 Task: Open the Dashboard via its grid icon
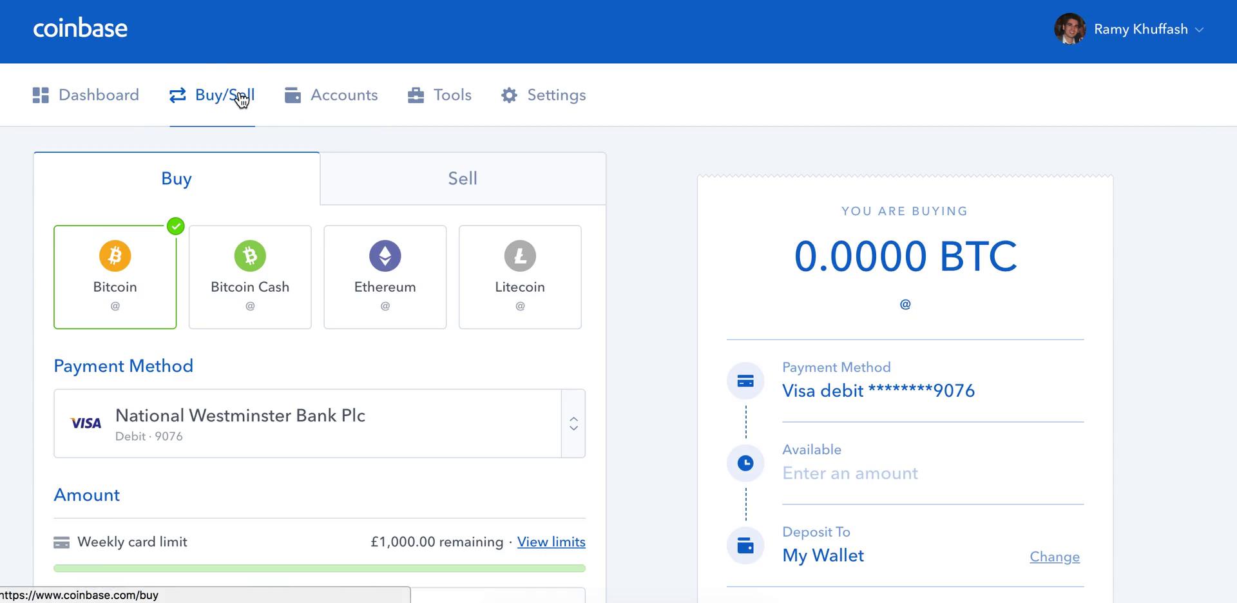point(40,95)
